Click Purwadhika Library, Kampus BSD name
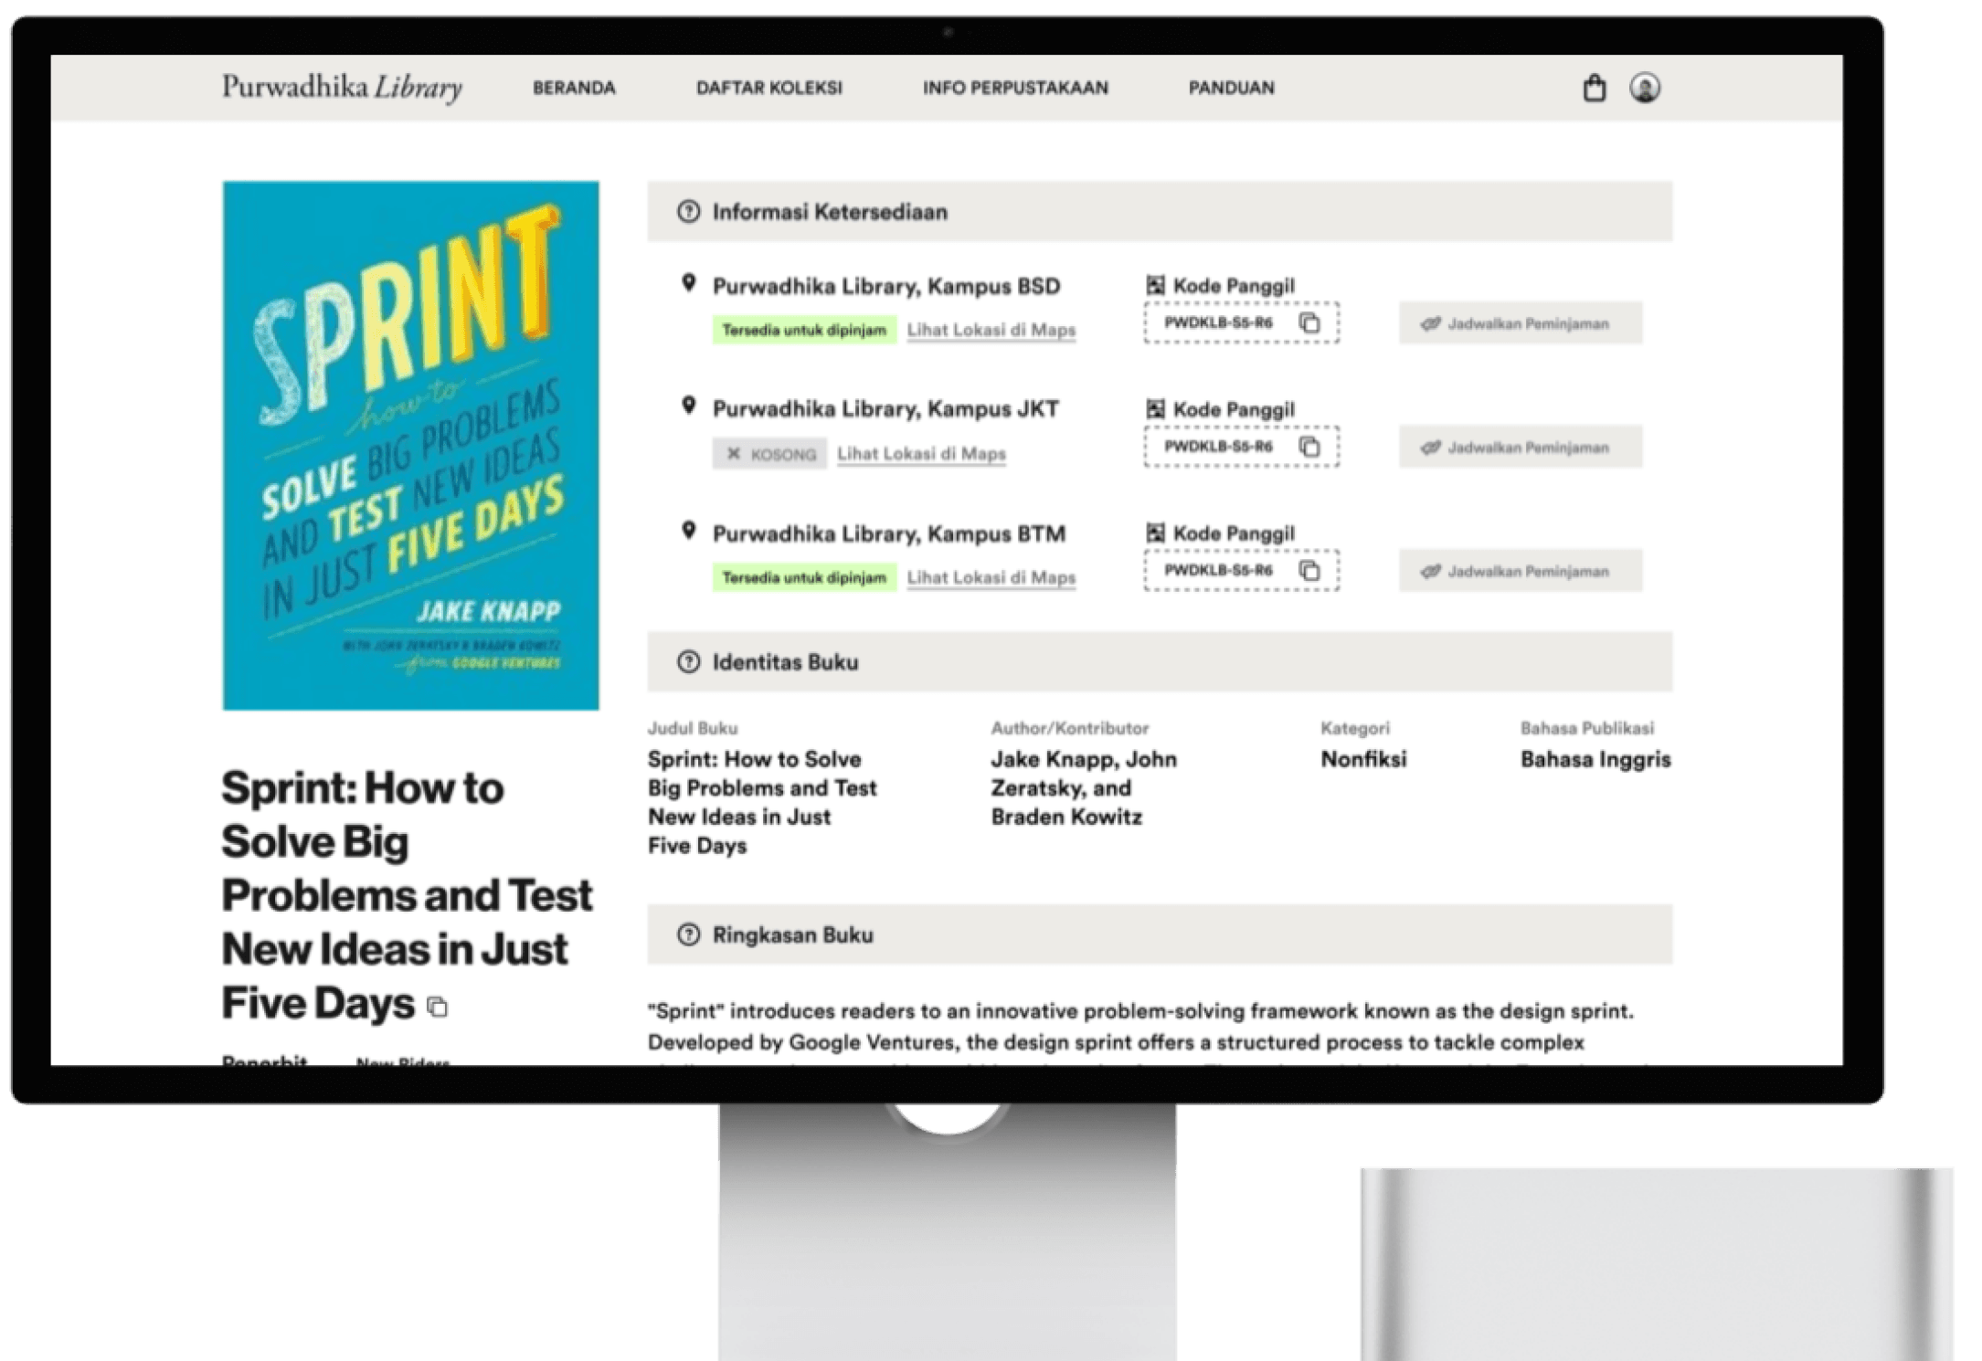1982x1361 pixels. point(886,286)
